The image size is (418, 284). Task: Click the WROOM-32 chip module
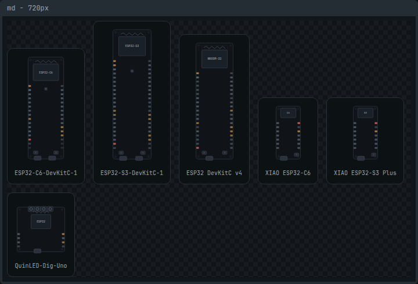(x=214, y=59)
